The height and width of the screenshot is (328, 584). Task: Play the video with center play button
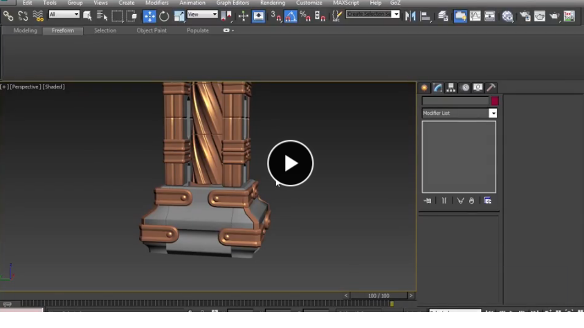(290, 163)
